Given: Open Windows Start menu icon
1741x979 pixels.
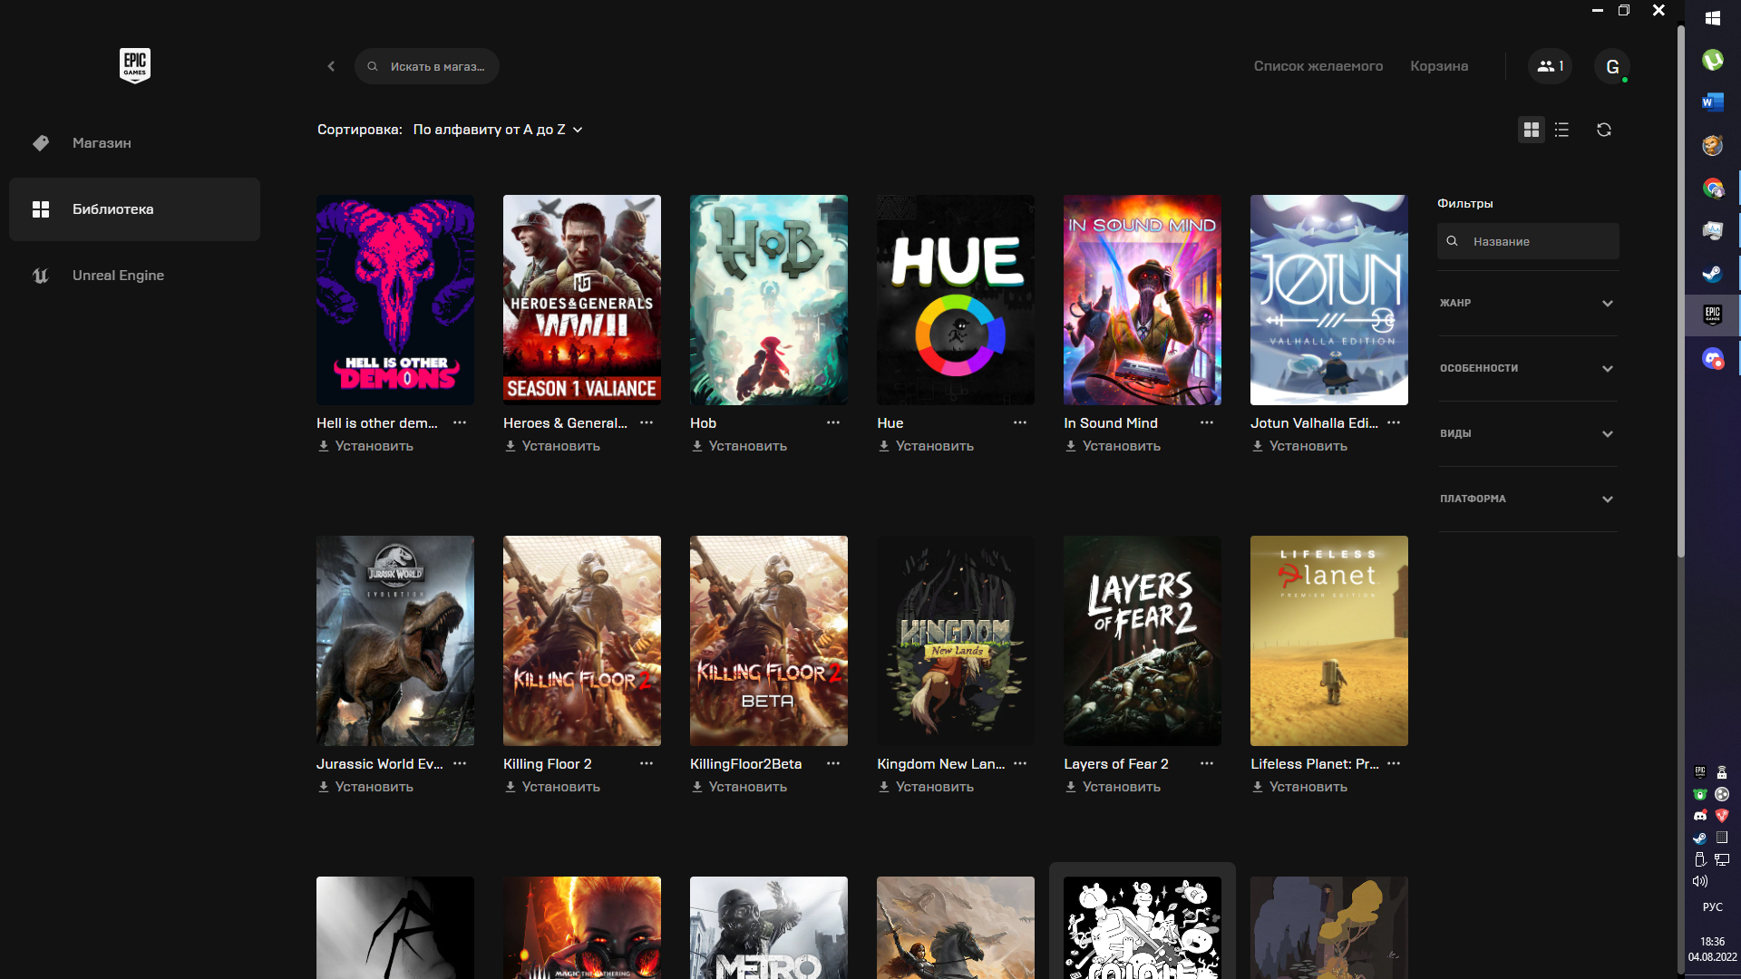Looking at the screenshot, I should (1713, 18).
